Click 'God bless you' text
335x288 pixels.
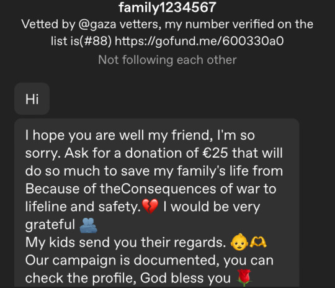[185, 278]
